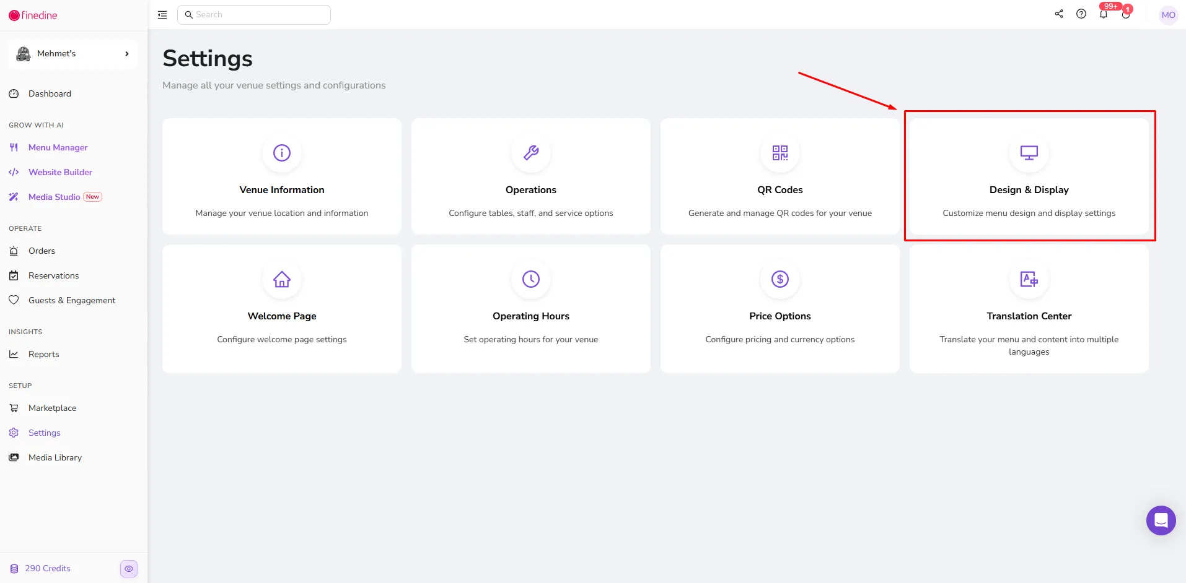Open the chat support bubble
This screenshot has width=1186, height=583.
point(1161,520)
